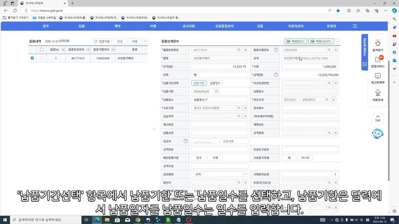Open 물품분류번호 column filter dropdown
The width and height of the screenshot is (399, 224).
tap(88, 49)
